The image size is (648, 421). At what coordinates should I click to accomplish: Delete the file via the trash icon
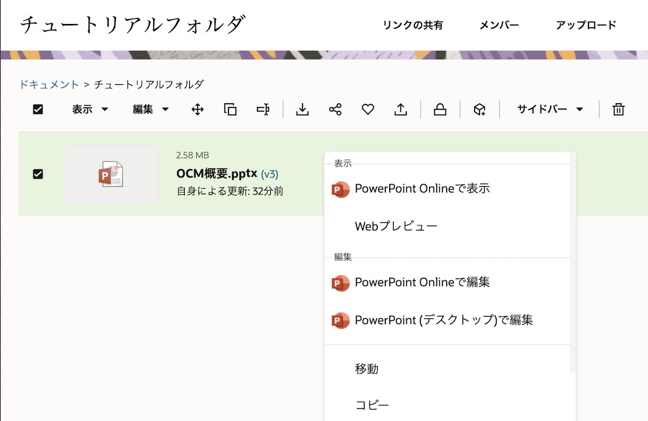pyautogui.click(x=618, y=109)
